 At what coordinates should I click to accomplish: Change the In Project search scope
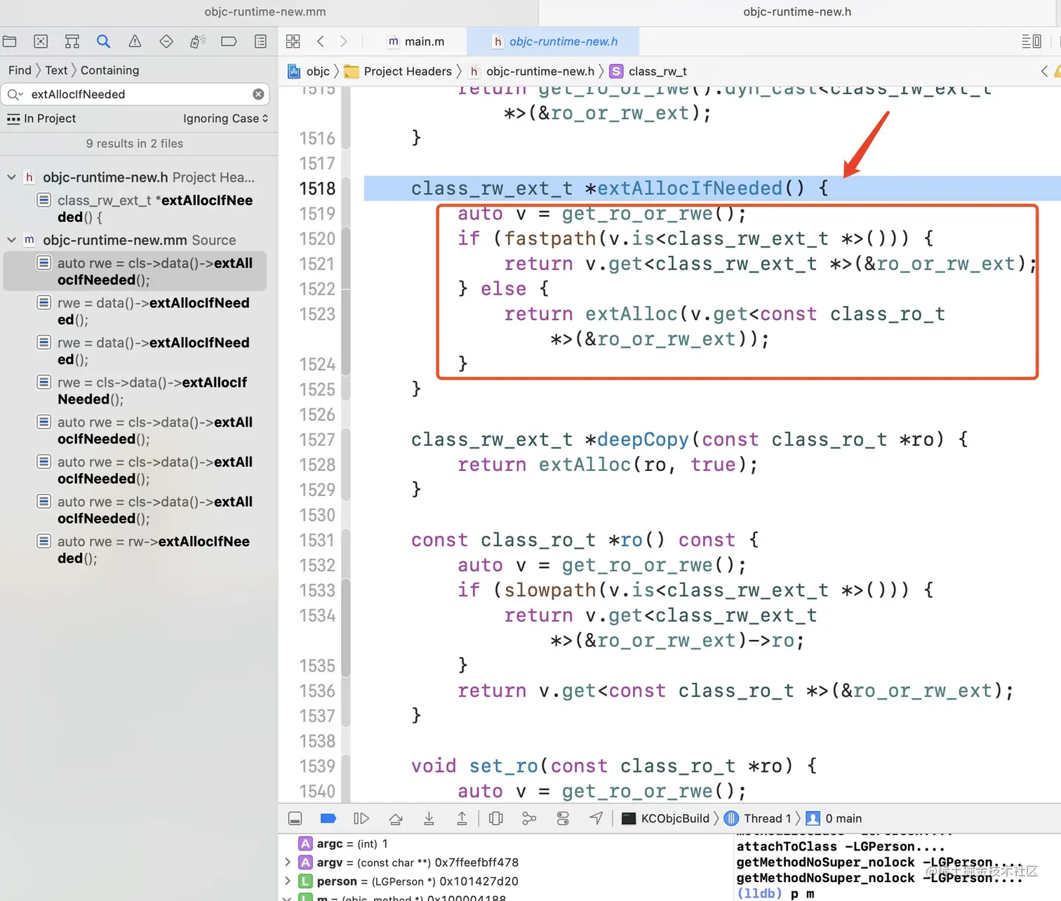click(41, 119)
